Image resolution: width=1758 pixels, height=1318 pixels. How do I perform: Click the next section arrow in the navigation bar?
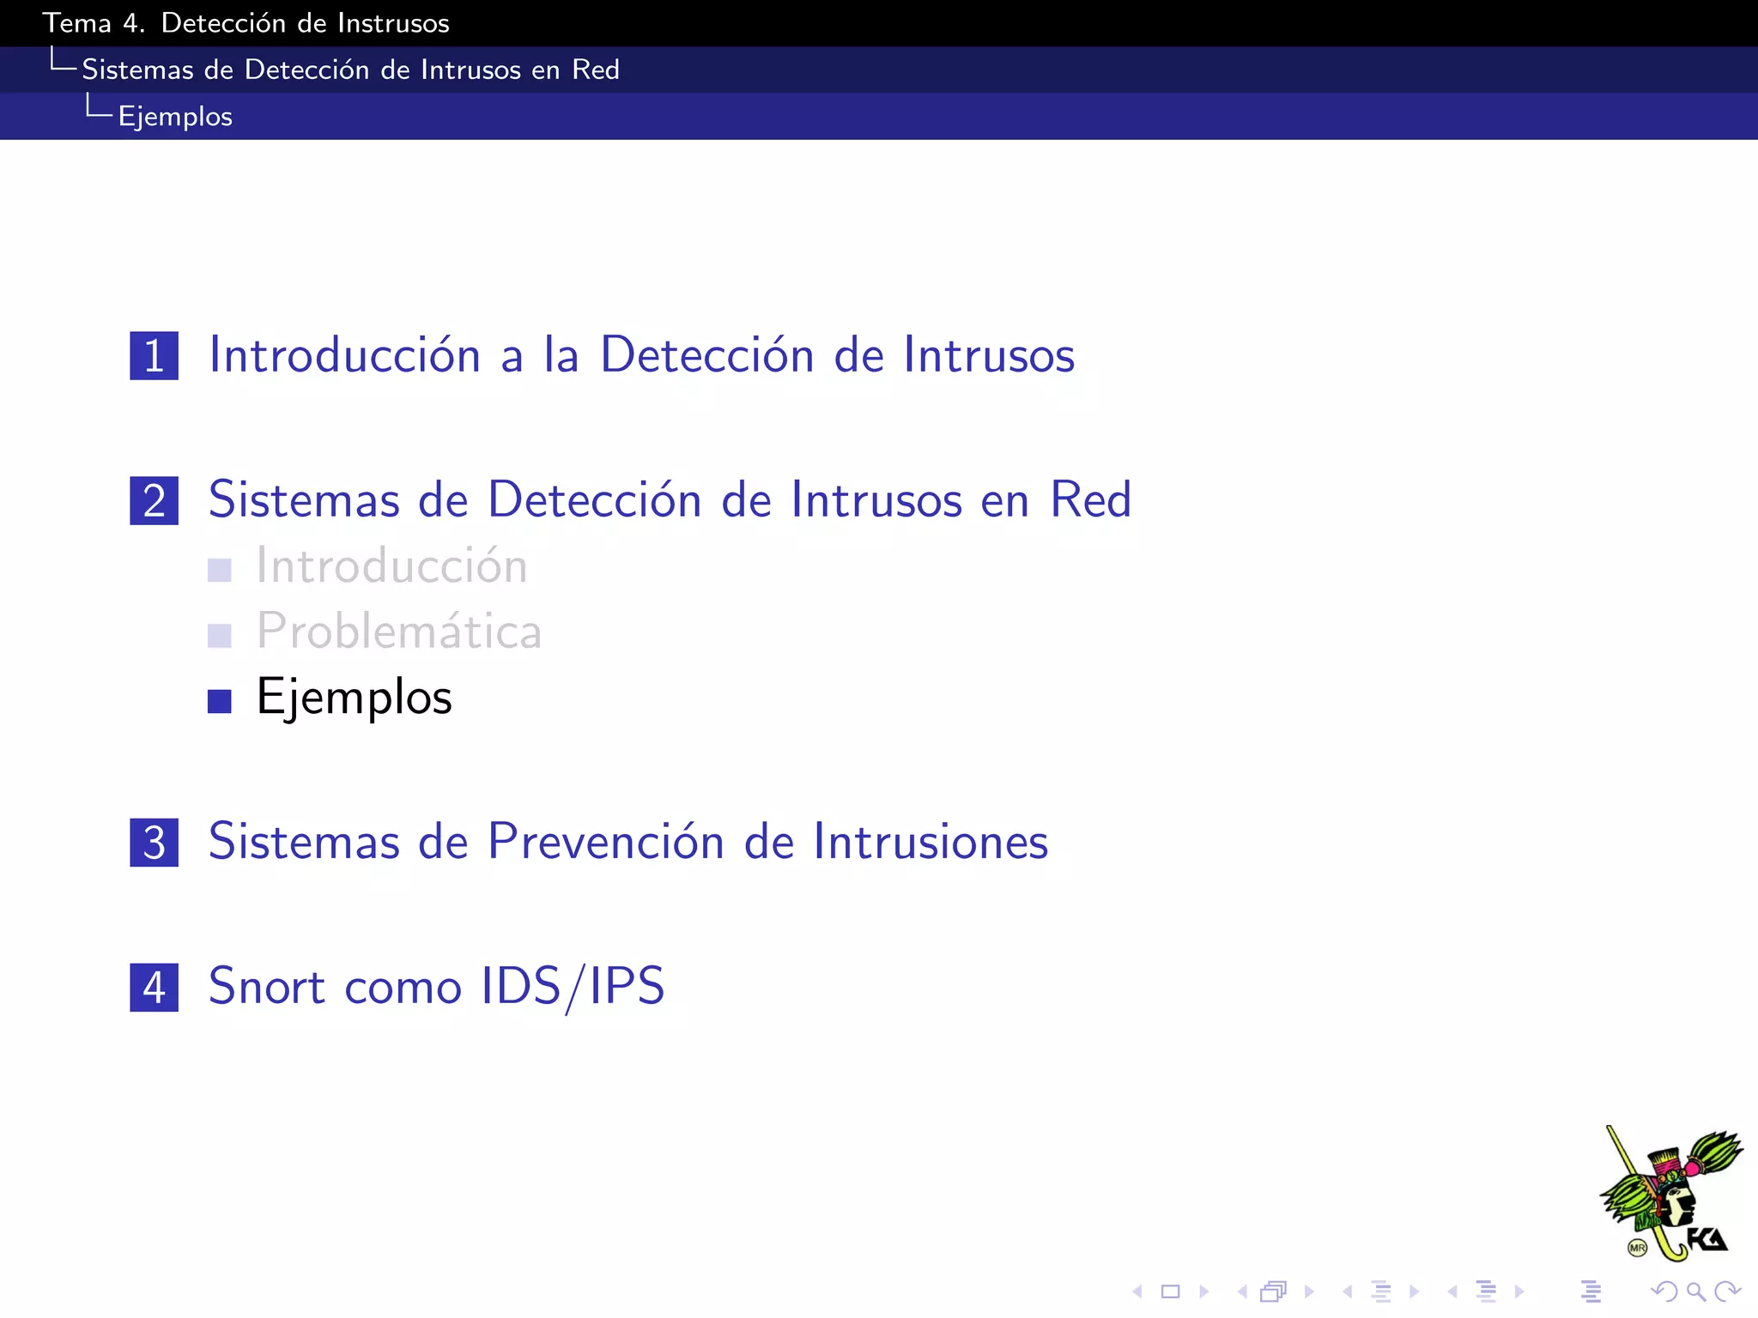[1519, 1291]
